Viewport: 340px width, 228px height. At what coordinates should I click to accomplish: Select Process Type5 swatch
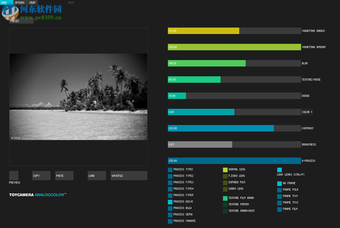click(x=170, y=196)
